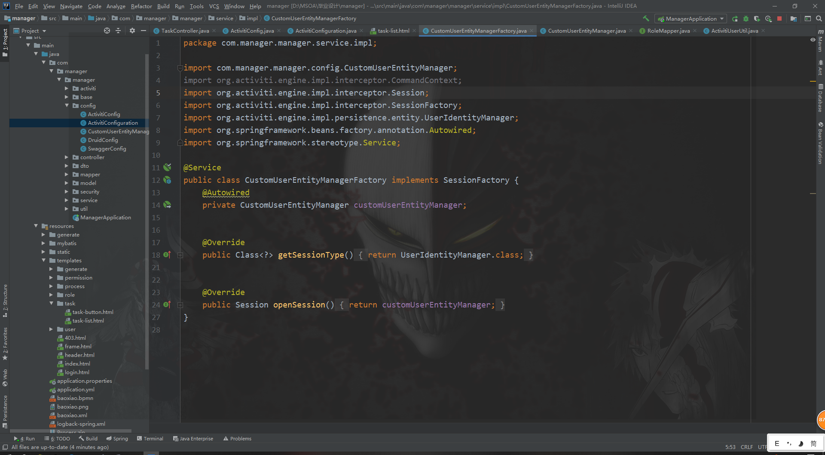Open the Navigate menu
825x455 pixels.
point(71,6)
